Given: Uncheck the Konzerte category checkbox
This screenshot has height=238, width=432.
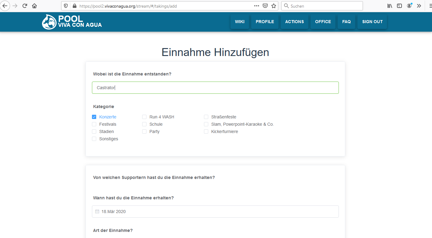Looking at the screenshot, I should [94, 117].
